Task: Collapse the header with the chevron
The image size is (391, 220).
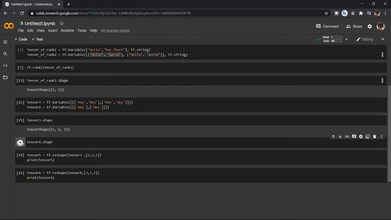Action: [x=383, y=39]
